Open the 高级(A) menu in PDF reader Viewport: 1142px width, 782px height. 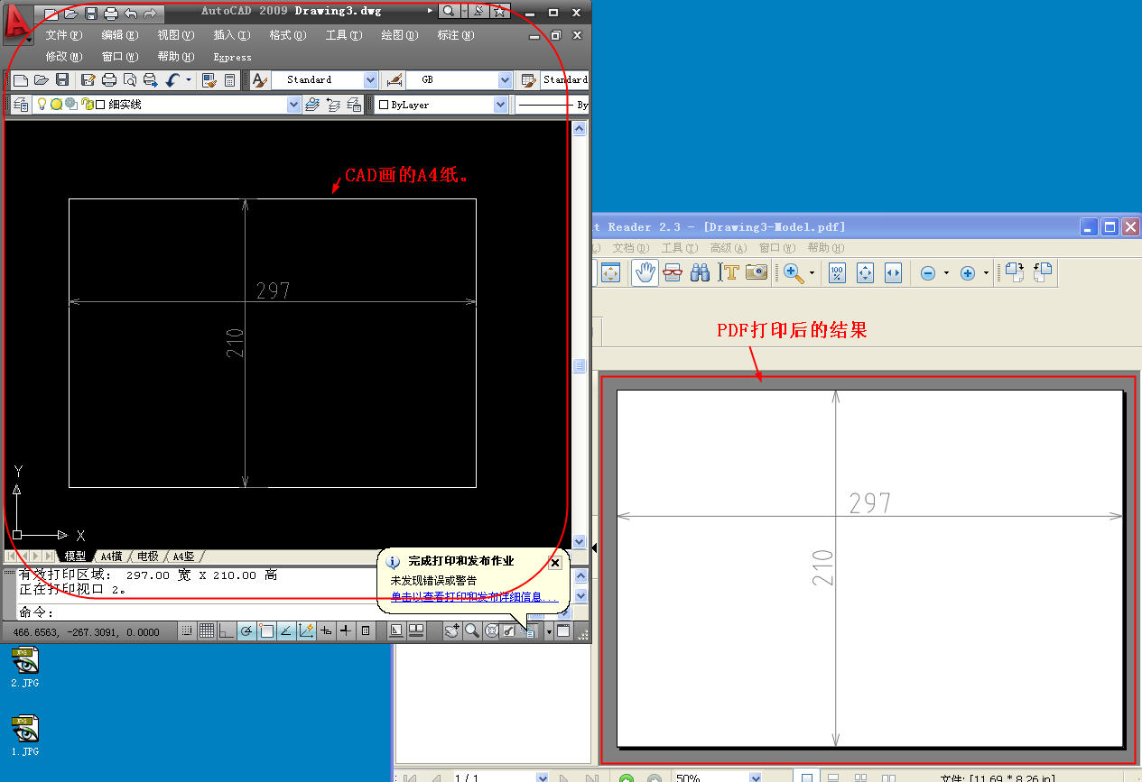coord(728,248)
